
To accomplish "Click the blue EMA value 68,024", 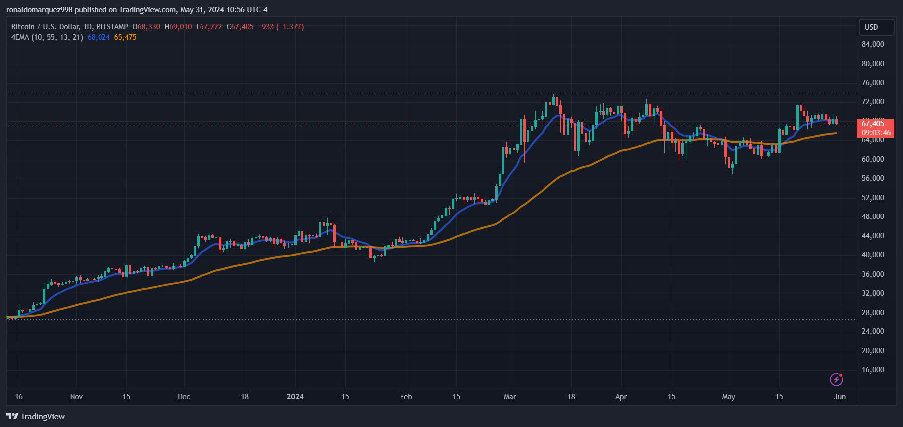I will (x=99, y=37).
